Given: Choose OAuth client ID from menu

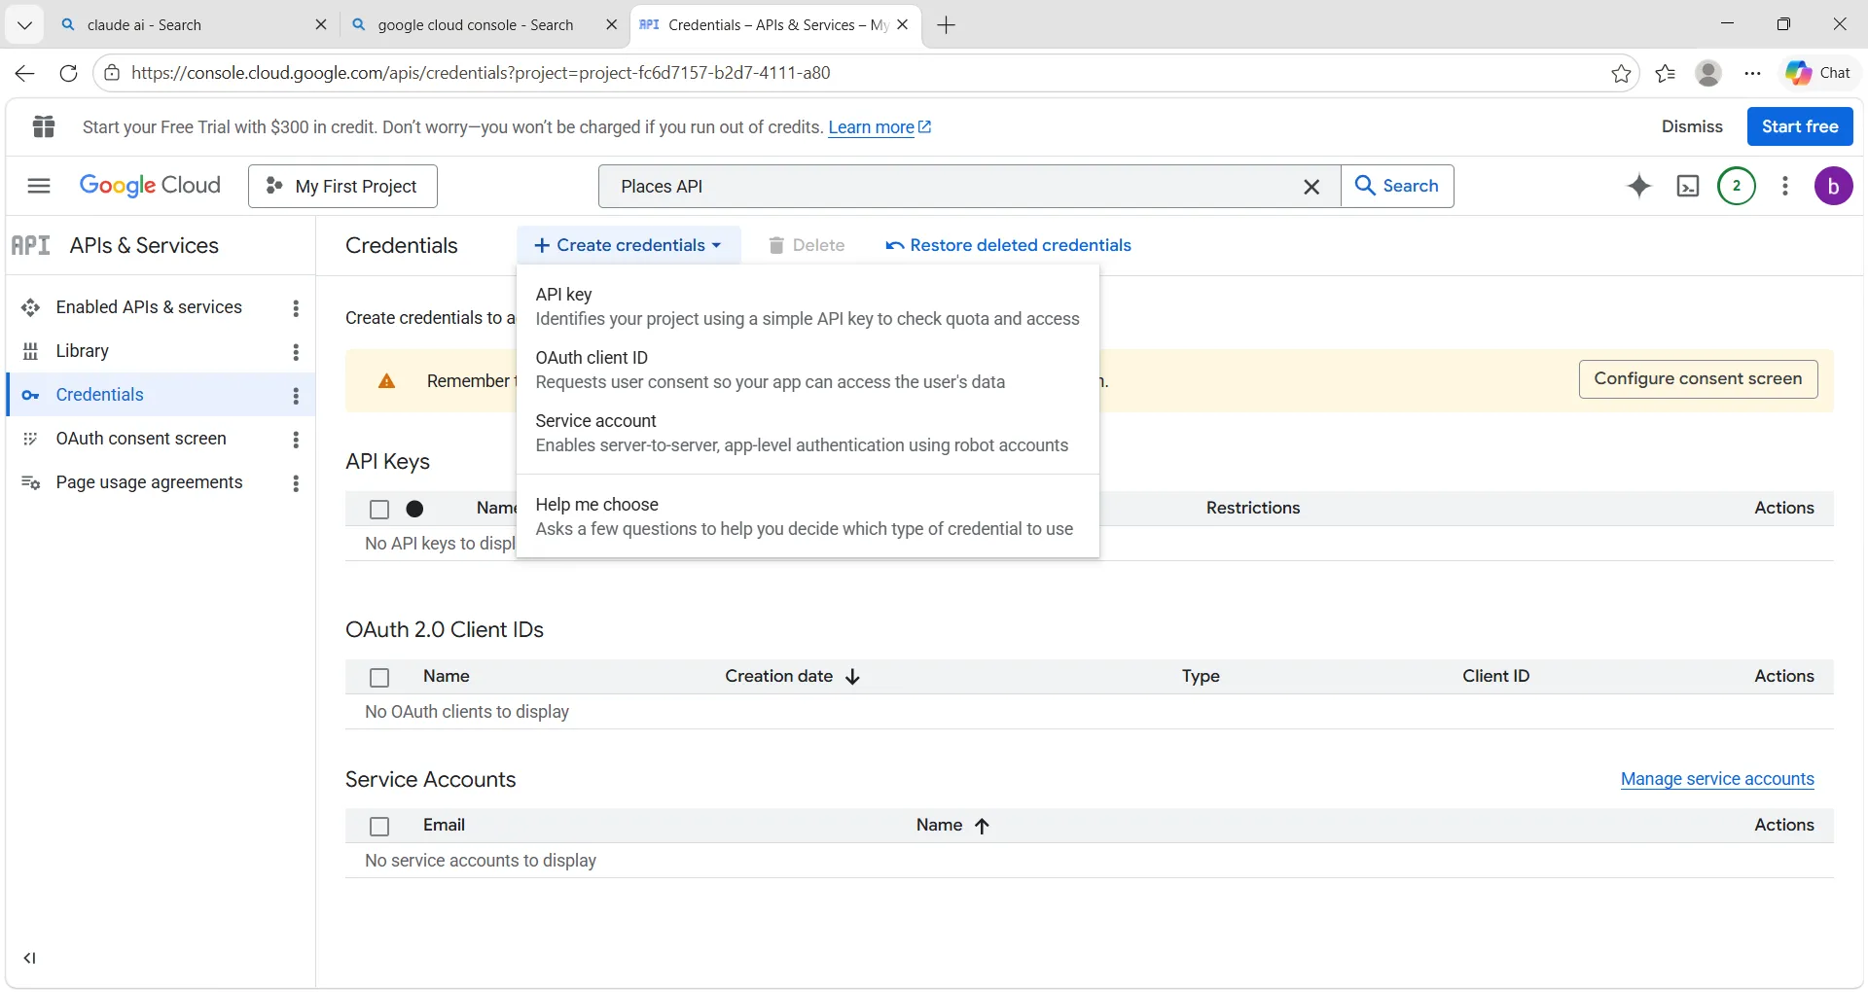Looking at the screenshot, I should click(x=592, y=358).
